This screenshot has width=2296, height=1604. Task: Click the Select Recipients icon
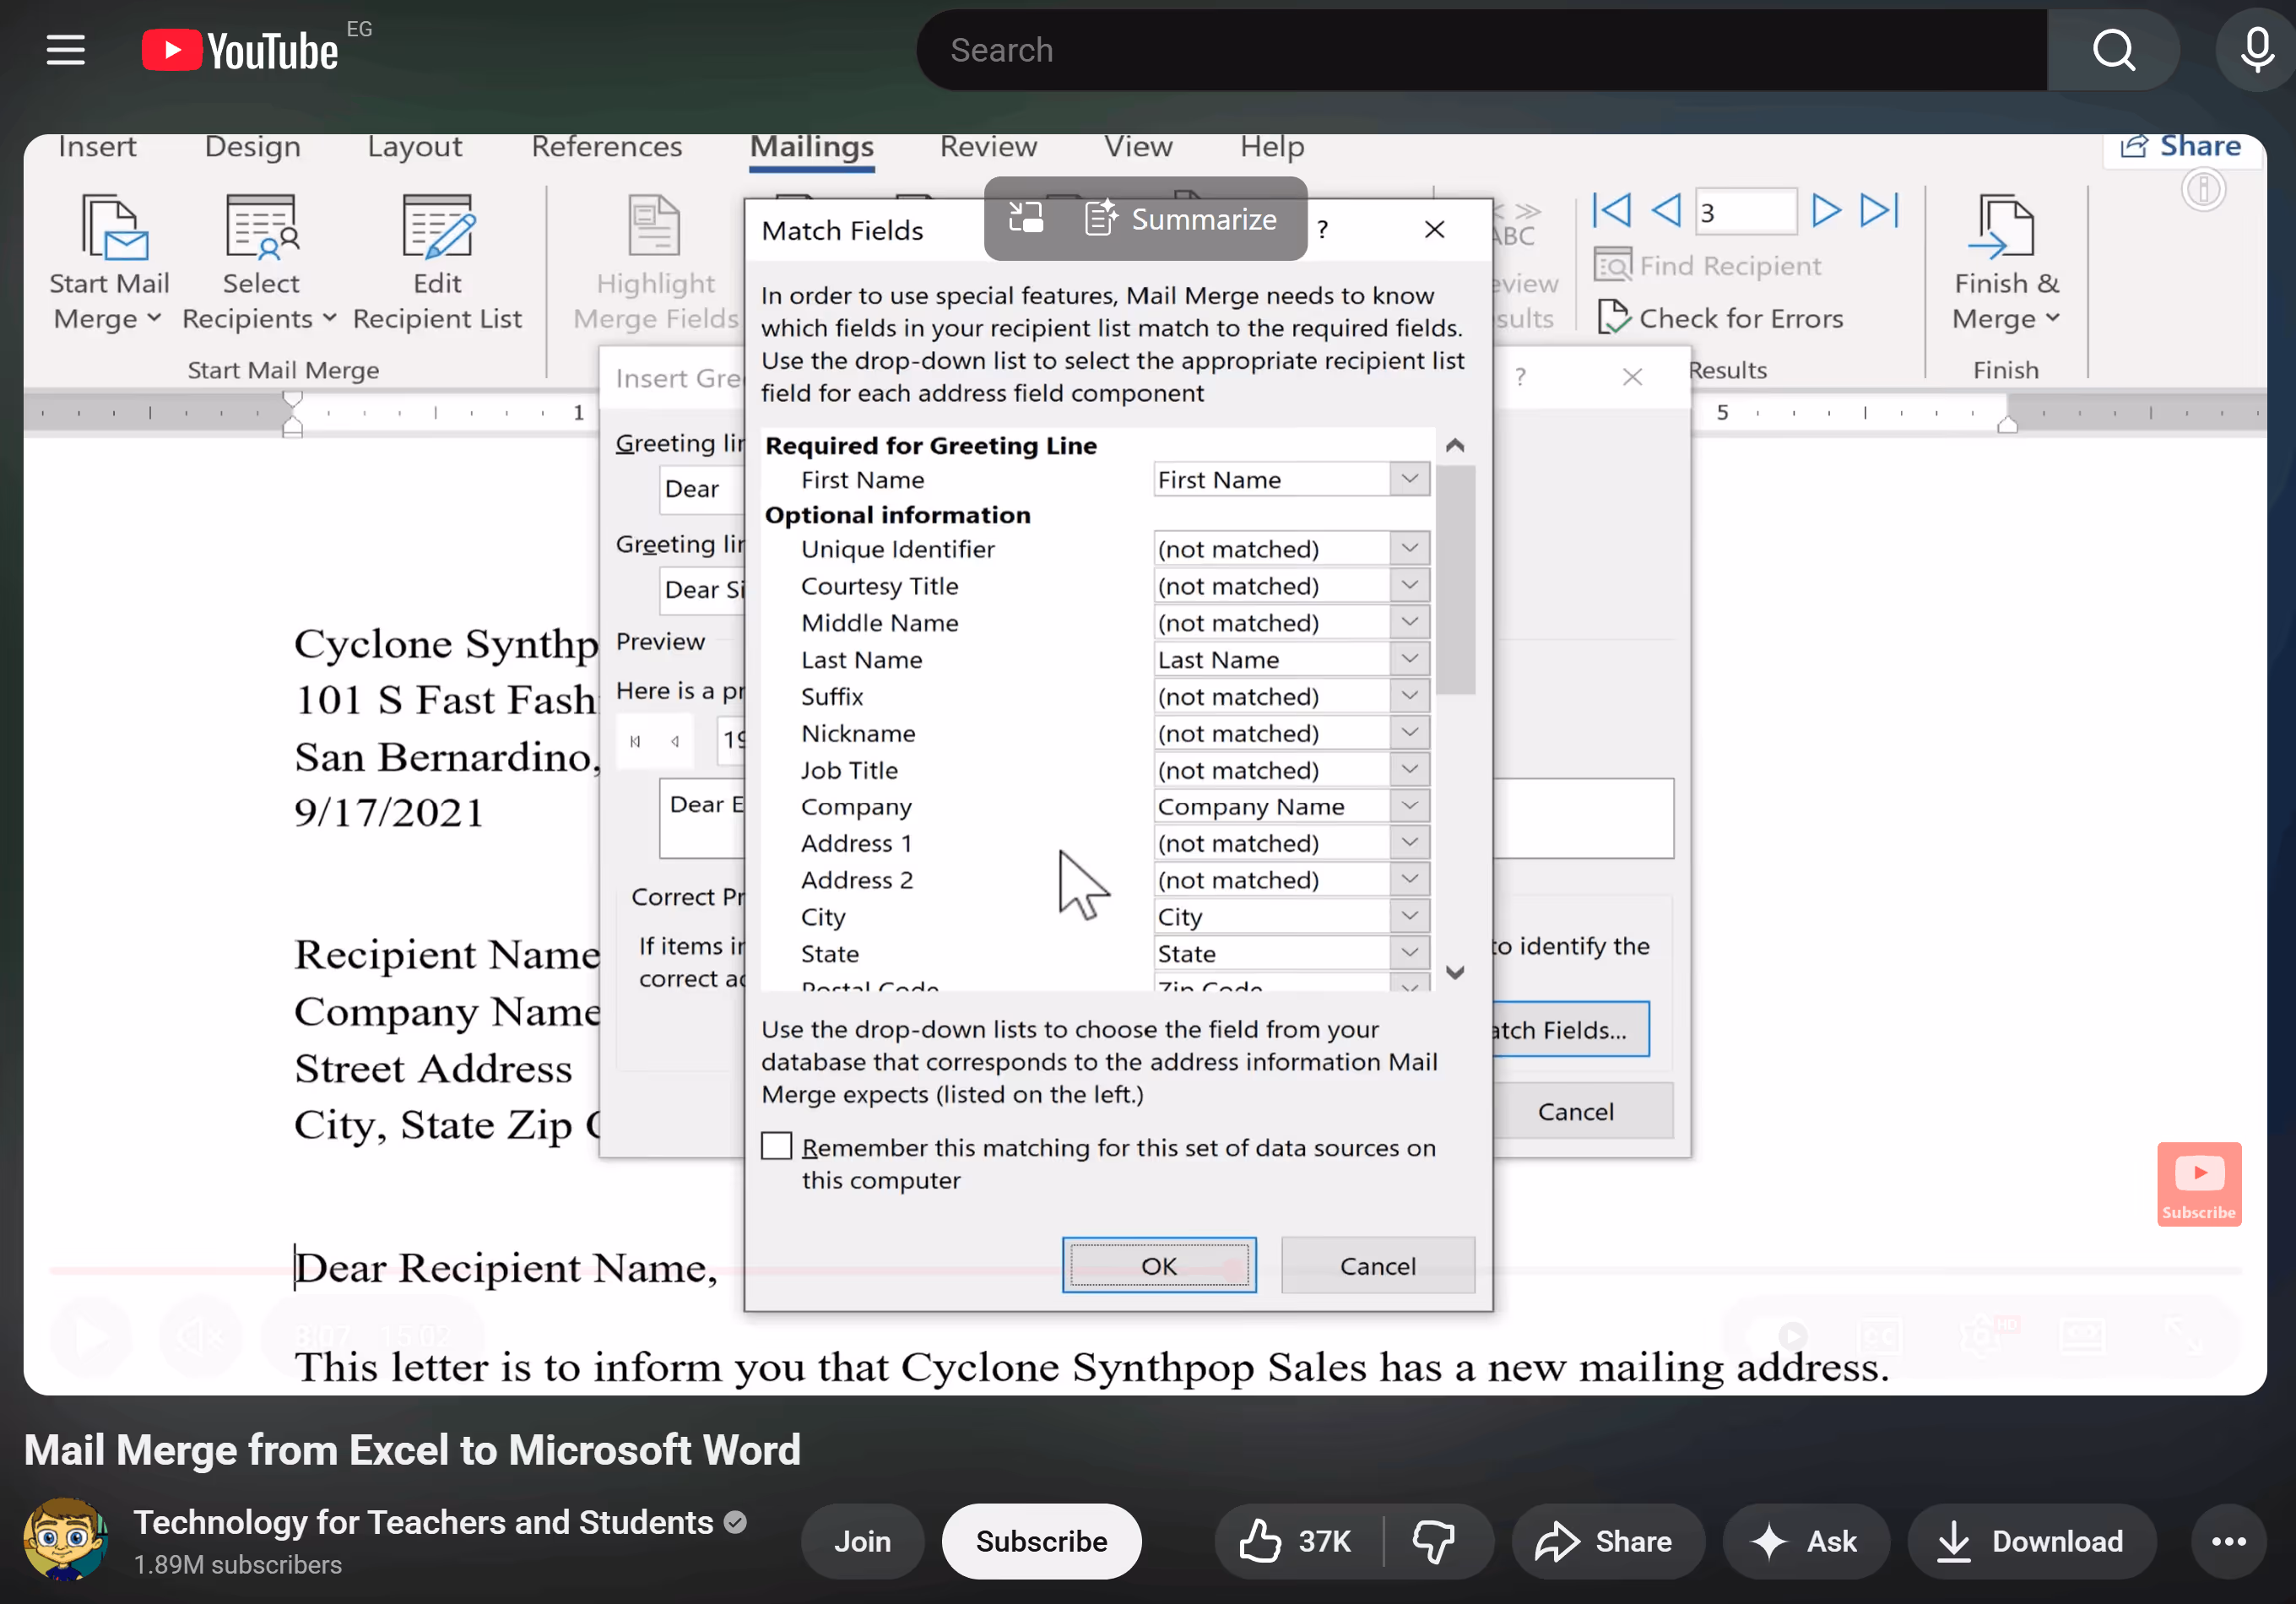pos(260,227)
